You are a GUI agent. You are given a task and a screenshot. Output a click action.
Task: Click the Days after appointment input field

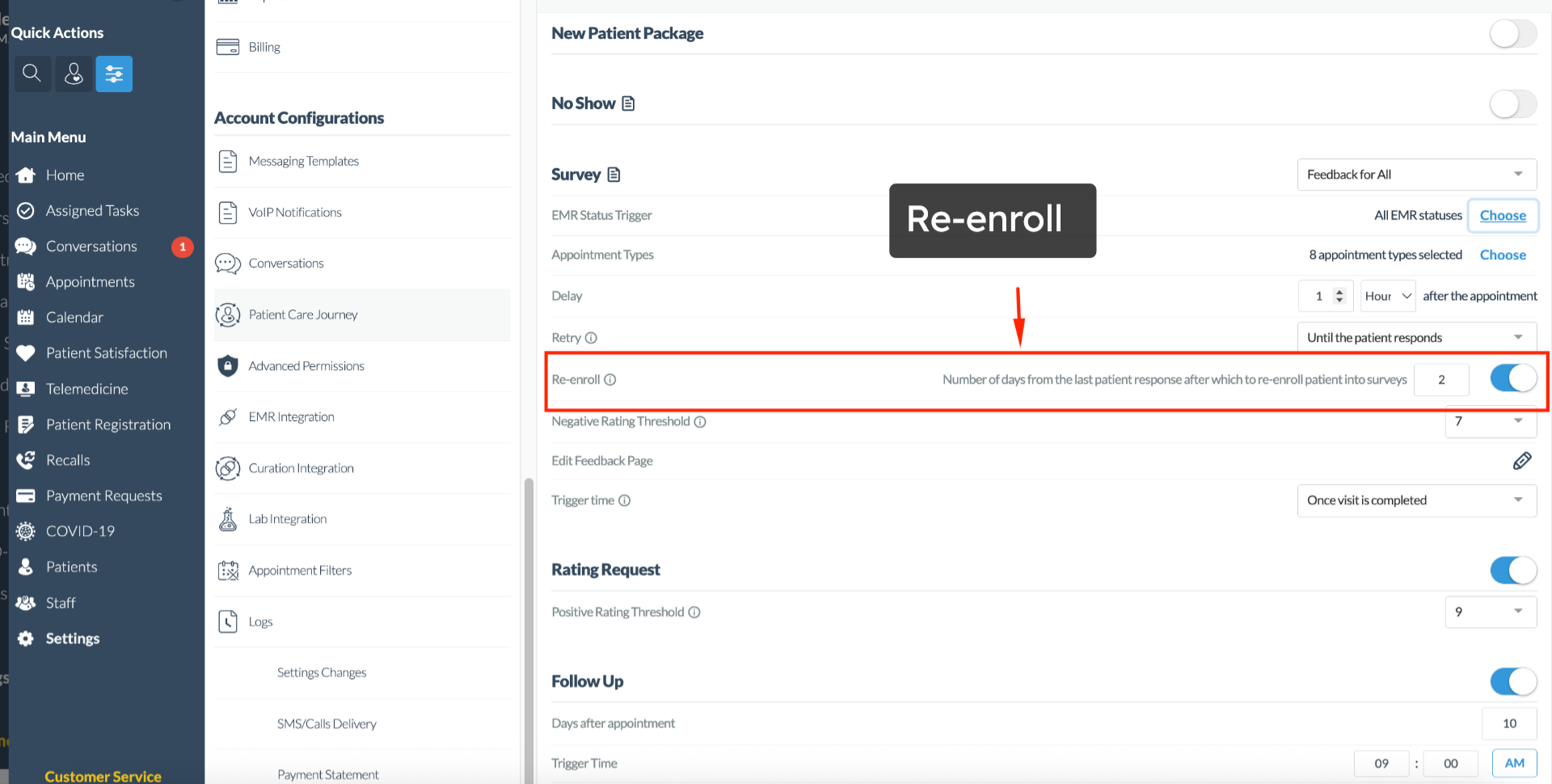pyautogui.click(x=1509, y=723)
